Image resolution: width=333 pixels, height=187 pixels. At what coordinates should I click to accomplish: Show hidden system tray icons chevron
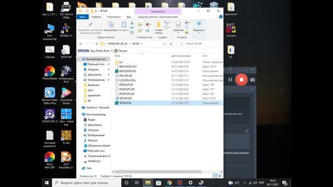coord(245,182)
